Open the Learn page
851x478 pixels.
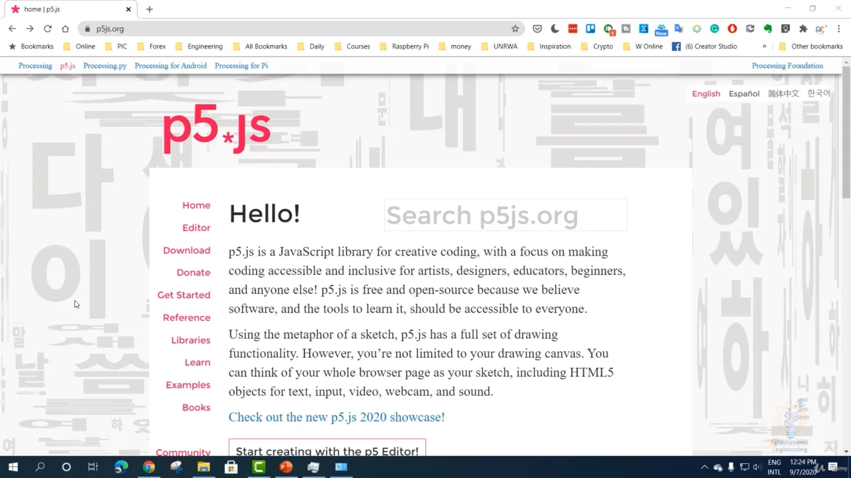pos(197,362)
